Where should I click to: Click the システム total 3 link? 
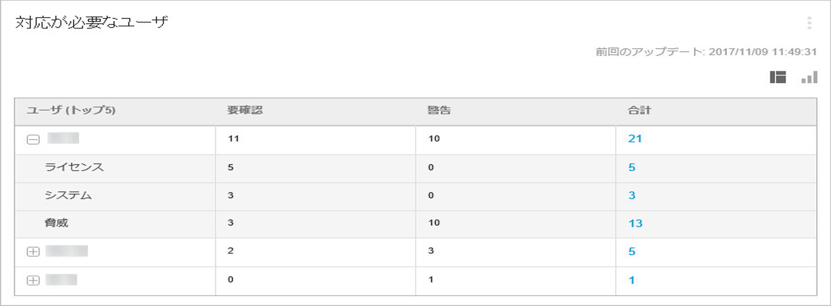pyautogui.click(x=632, y=196)
